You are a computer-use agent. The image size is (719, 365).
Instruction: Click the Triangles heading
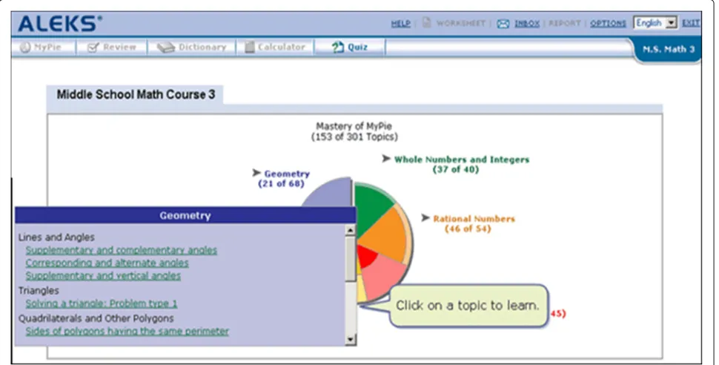point(39,291)
